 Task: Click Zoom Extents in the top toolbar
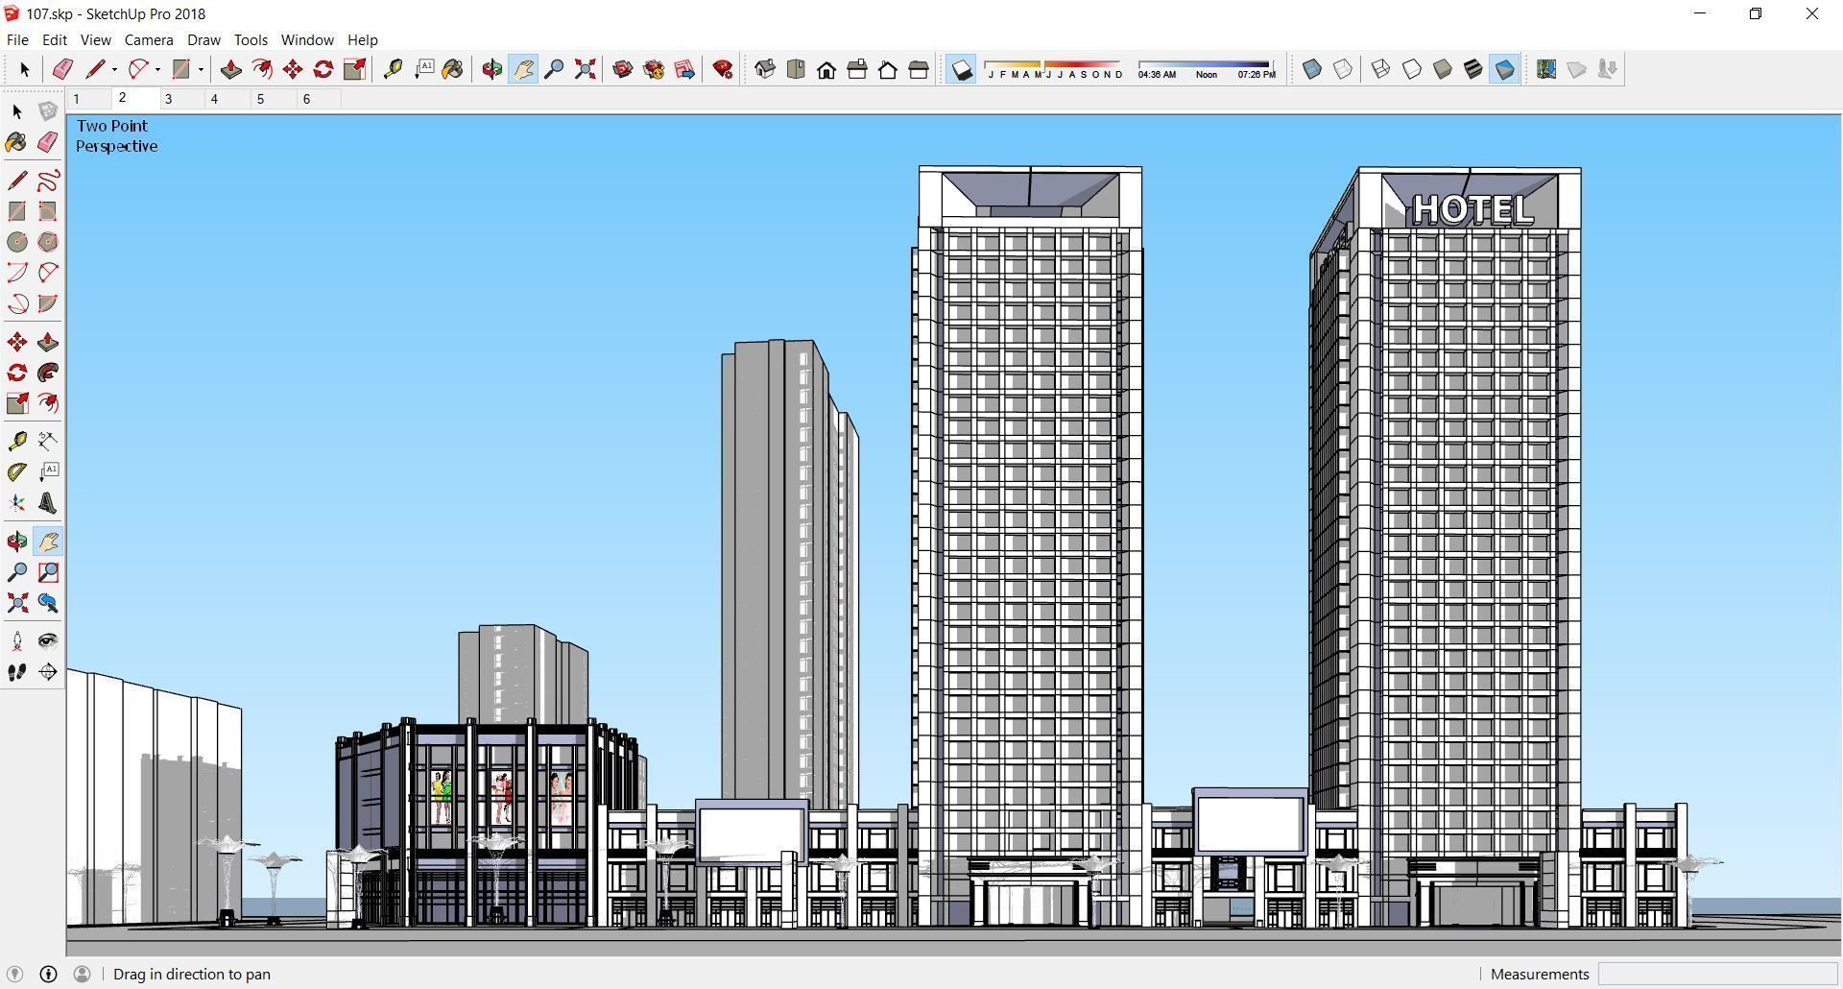tap(585, 69)
